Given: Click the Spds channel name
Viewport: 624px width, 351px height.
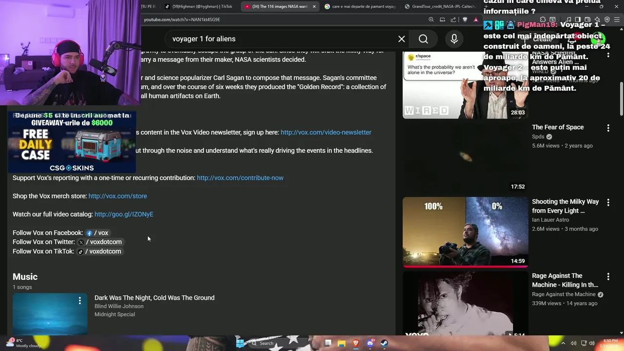Looking at the screenshot, I should click(538, 136).
